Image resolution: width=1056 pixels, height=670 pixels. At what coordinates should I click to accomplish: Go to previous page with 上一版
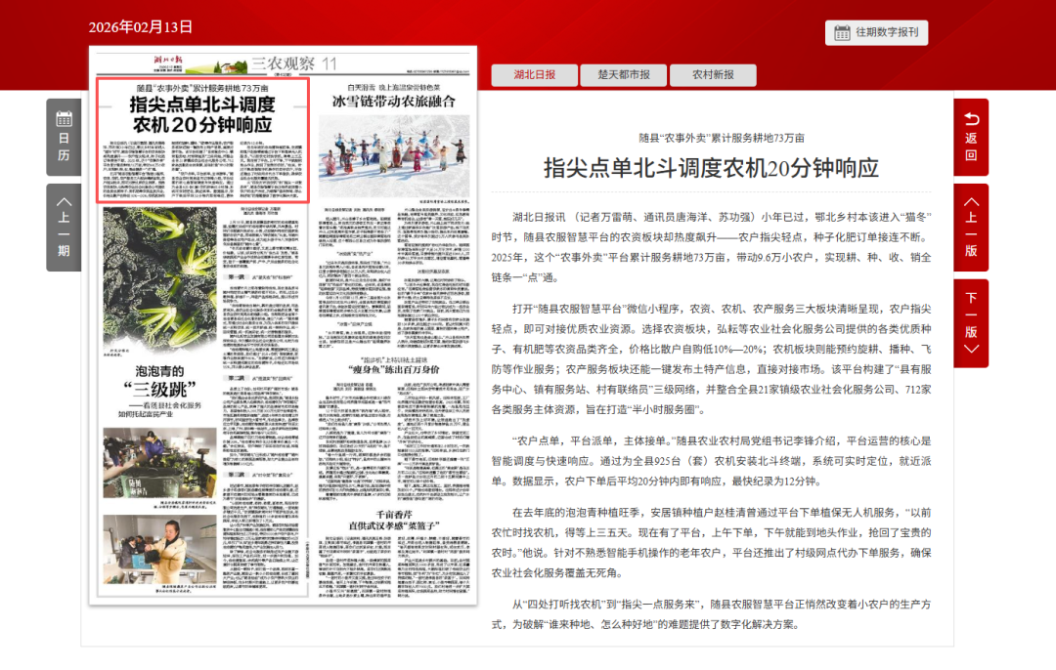[971, 228]
